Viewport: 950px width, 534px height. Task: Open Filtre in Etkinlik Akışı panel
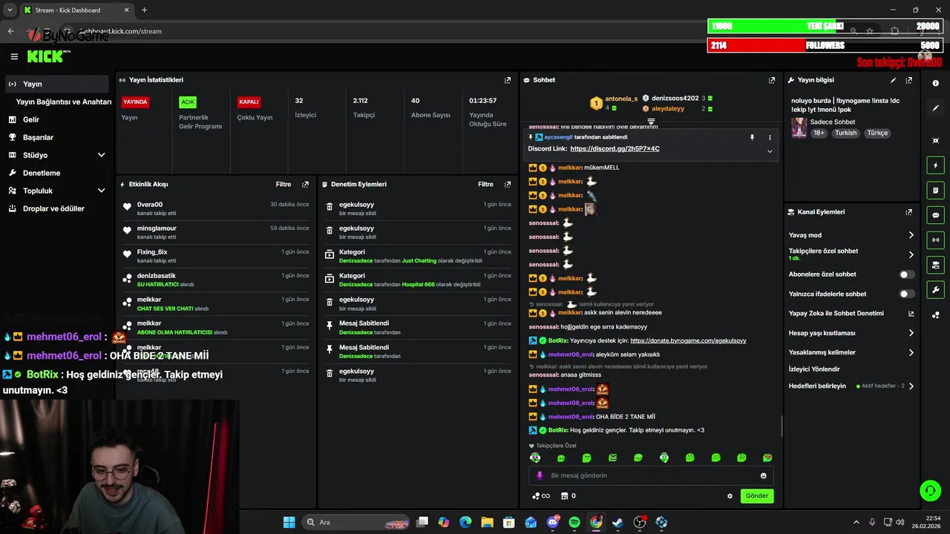[x=284, y=184]
